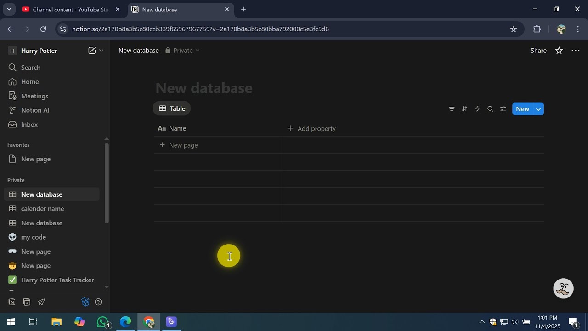
Task: Click the Notion logo icon at sidebar bottom
Action: click(x=12, y=302)
